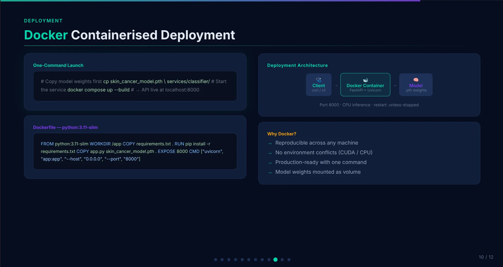Click the arrow between Client and Docker Container
This screenshot has height=267, width=503.
336,85
